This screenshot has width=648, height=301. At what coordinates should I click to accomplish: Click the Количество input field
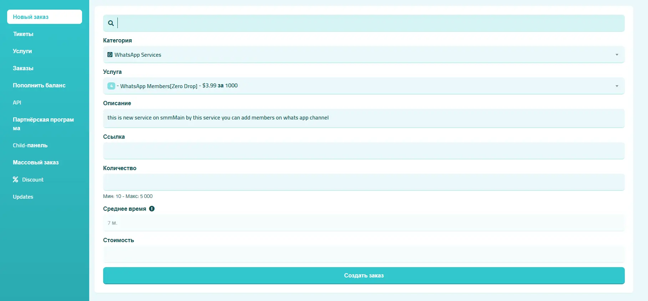click(364, 182)
